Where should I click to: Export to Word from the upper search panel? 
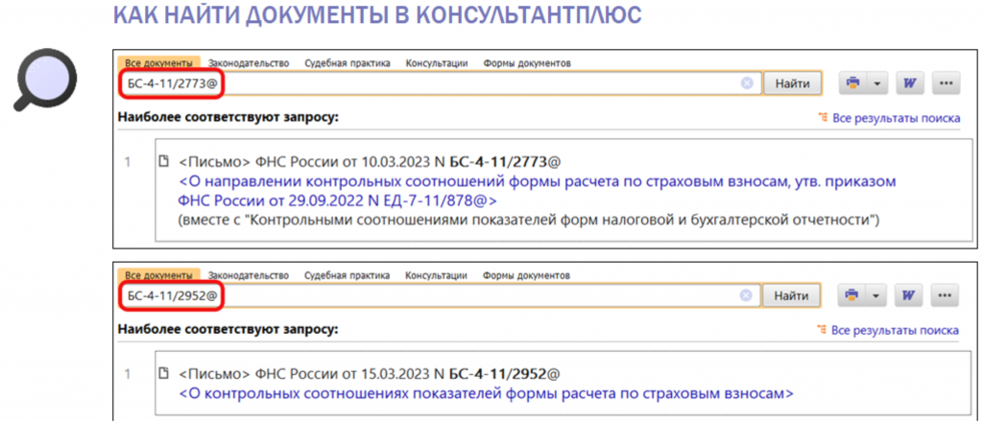(910, 83)
